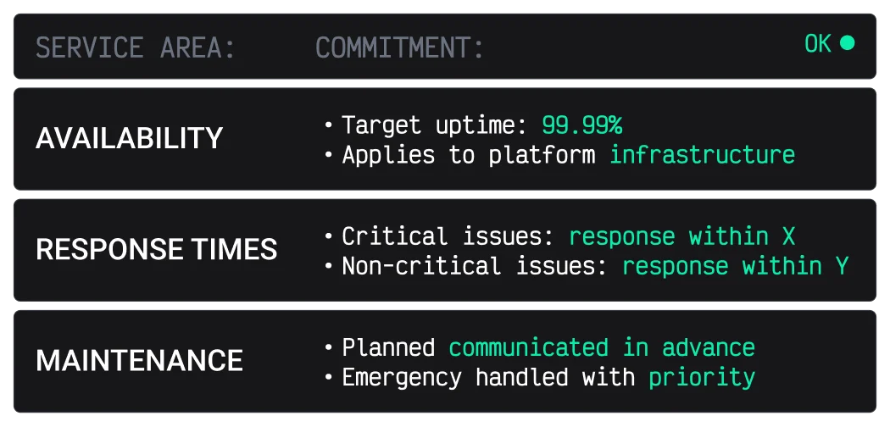Open the RESPONSE TIMES row title
Screen dimensions: 890x427
click(157, 249)
